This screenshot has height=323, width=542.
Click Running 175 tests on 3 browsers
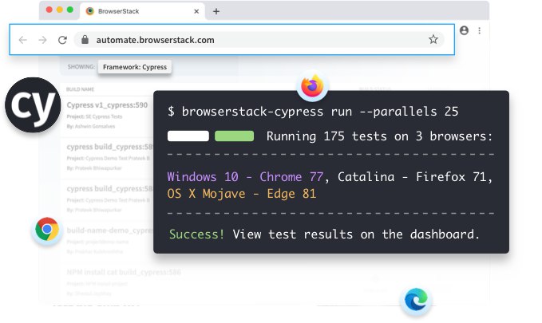point(379,136)
